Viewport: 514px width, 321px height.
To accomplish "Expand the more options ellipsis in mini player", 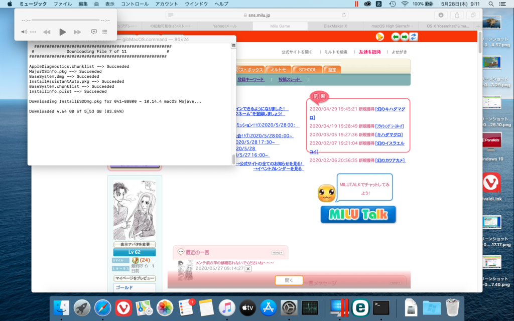I will [x=33, y=32].
